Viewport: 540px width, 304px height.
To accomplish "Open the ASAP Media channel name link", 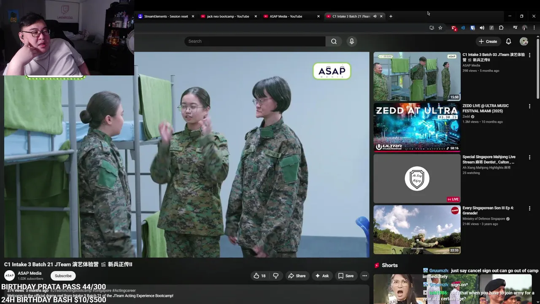I will 30,273.
